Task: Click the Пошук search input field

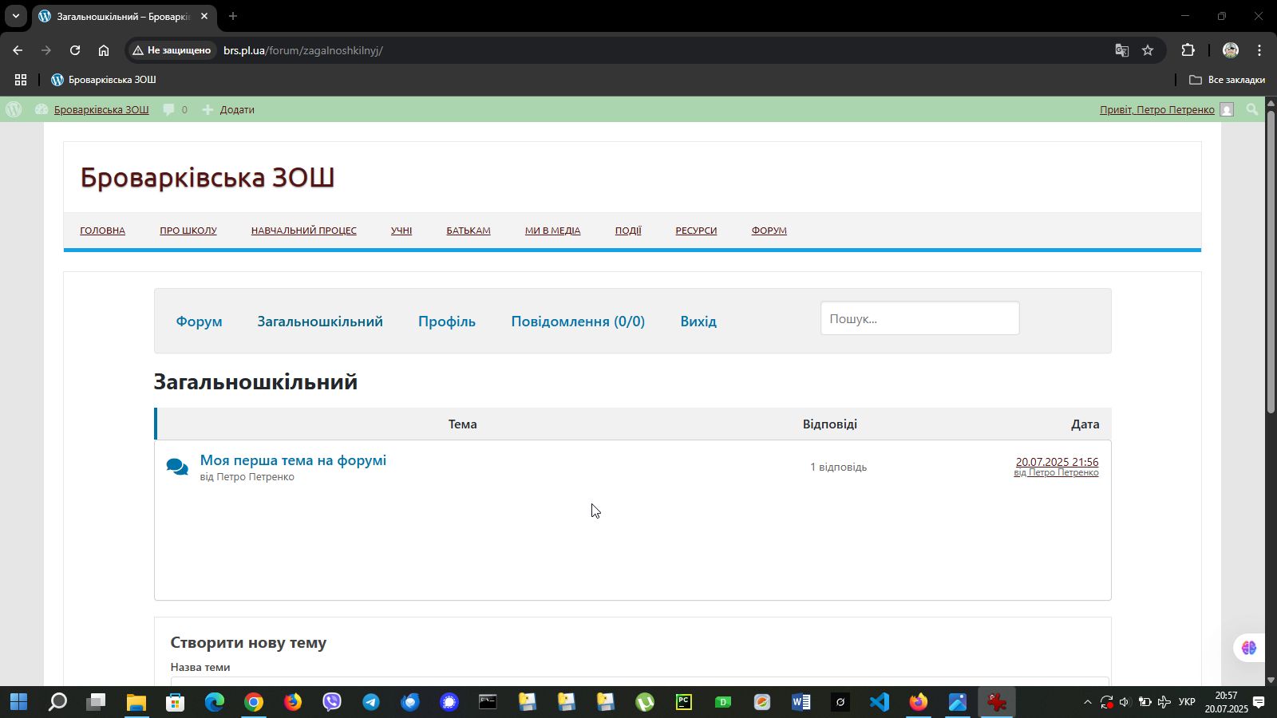Action: pos(919,318)
